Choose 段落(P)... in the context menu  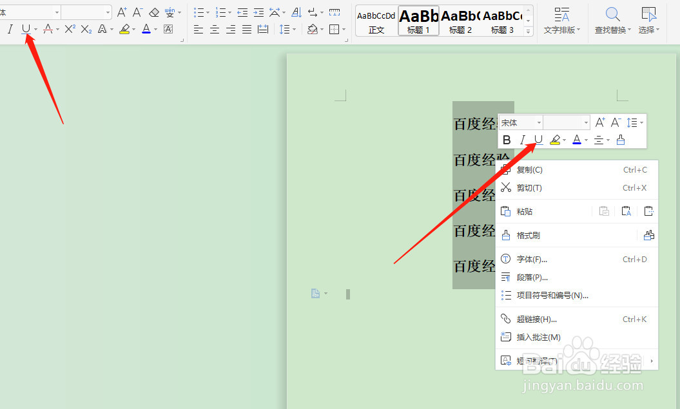point(577,278)
